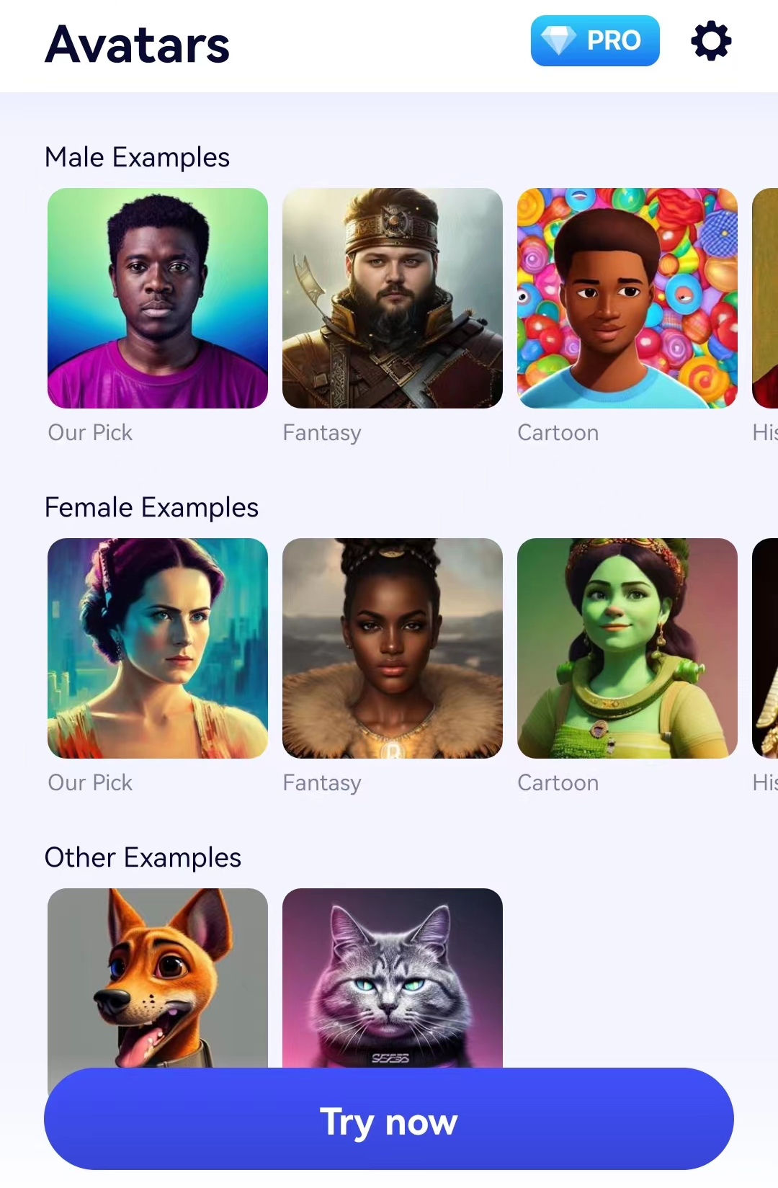The width and height of the screenshot is (778, 1188).
Task: Open the gray cat example avatar
Action: tap(393, 978)
